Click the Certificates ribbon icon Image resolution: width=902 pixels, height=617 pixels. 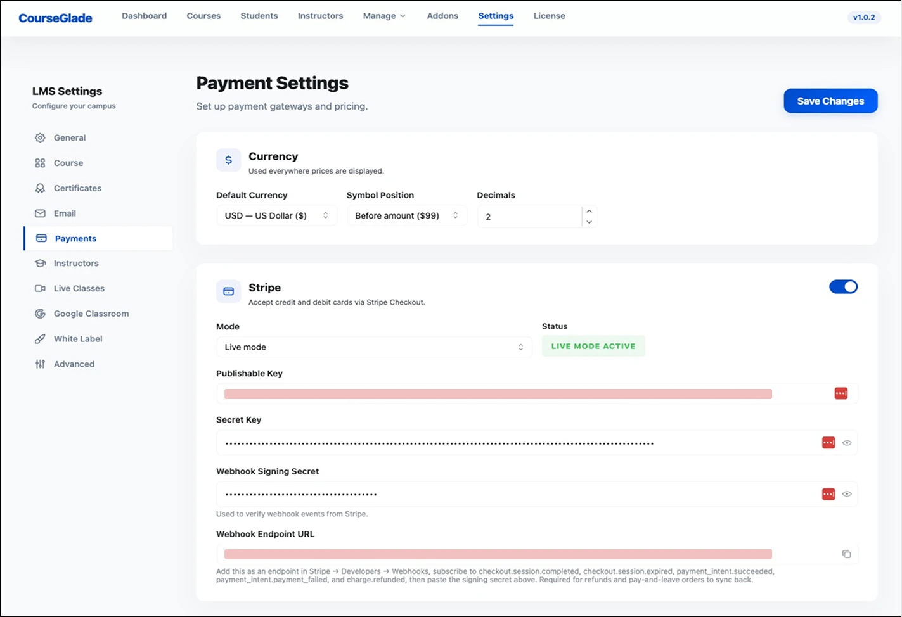point(40,188)
